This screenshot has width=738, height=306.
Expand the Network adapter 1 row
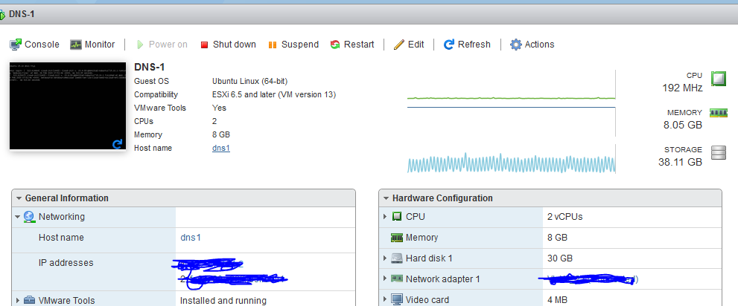pyautogui.click(x=385, y=279)
